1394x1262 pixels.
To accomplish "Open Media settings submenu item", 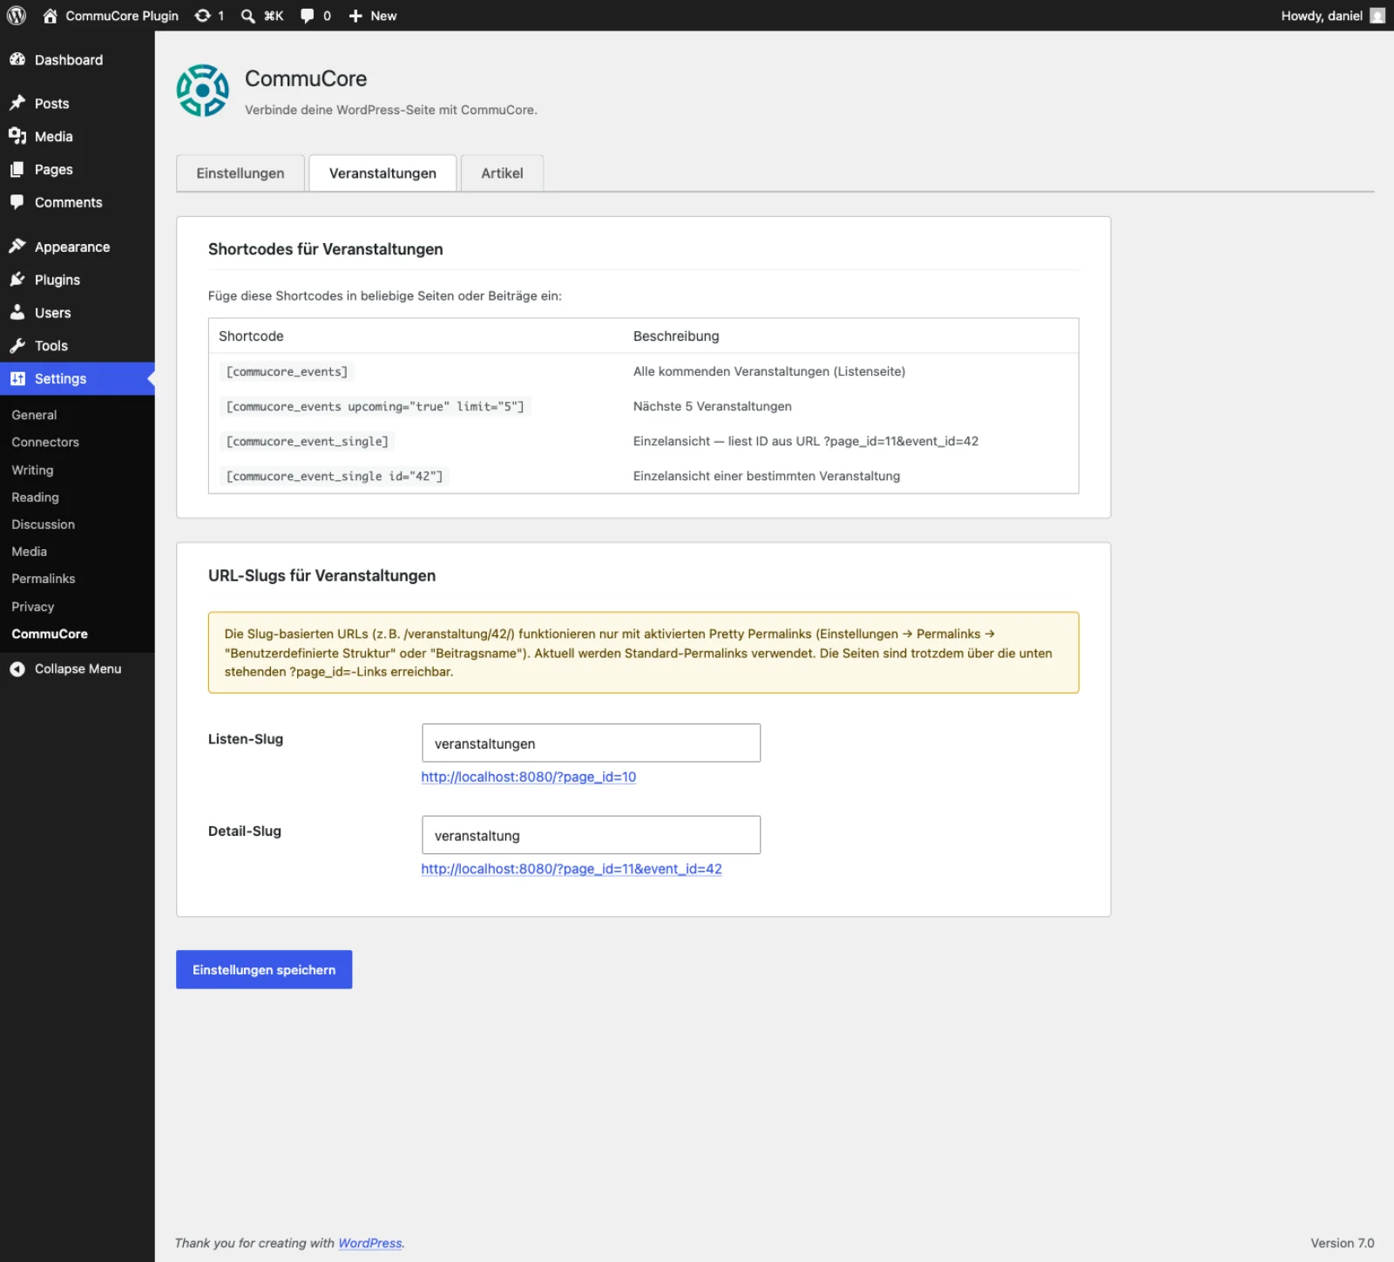I will [29, 551].
